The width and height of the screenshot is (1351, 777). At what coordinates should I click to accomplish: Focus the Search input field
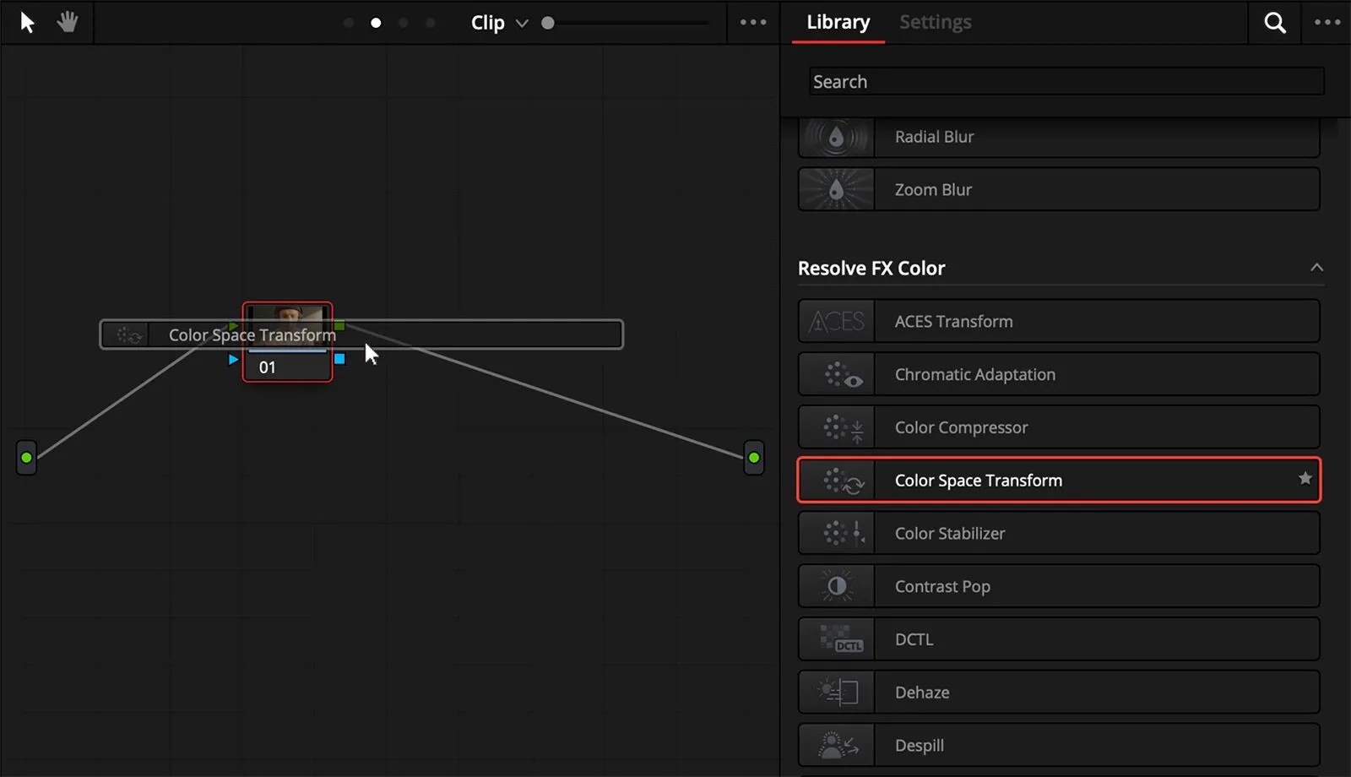point(1066,81)
